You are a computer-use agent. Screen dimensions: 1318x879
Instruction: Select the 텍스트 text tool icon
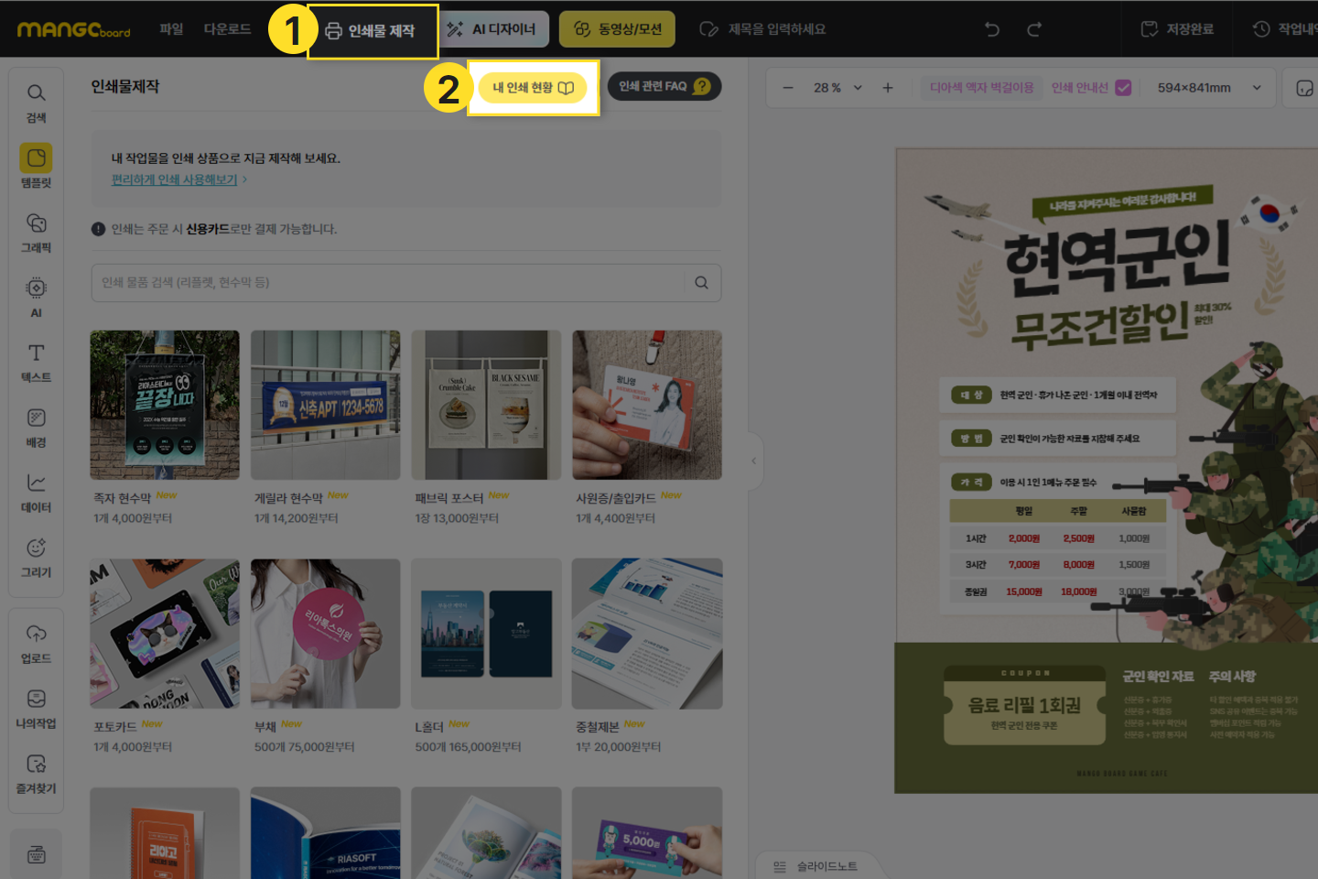click(36, 363)
